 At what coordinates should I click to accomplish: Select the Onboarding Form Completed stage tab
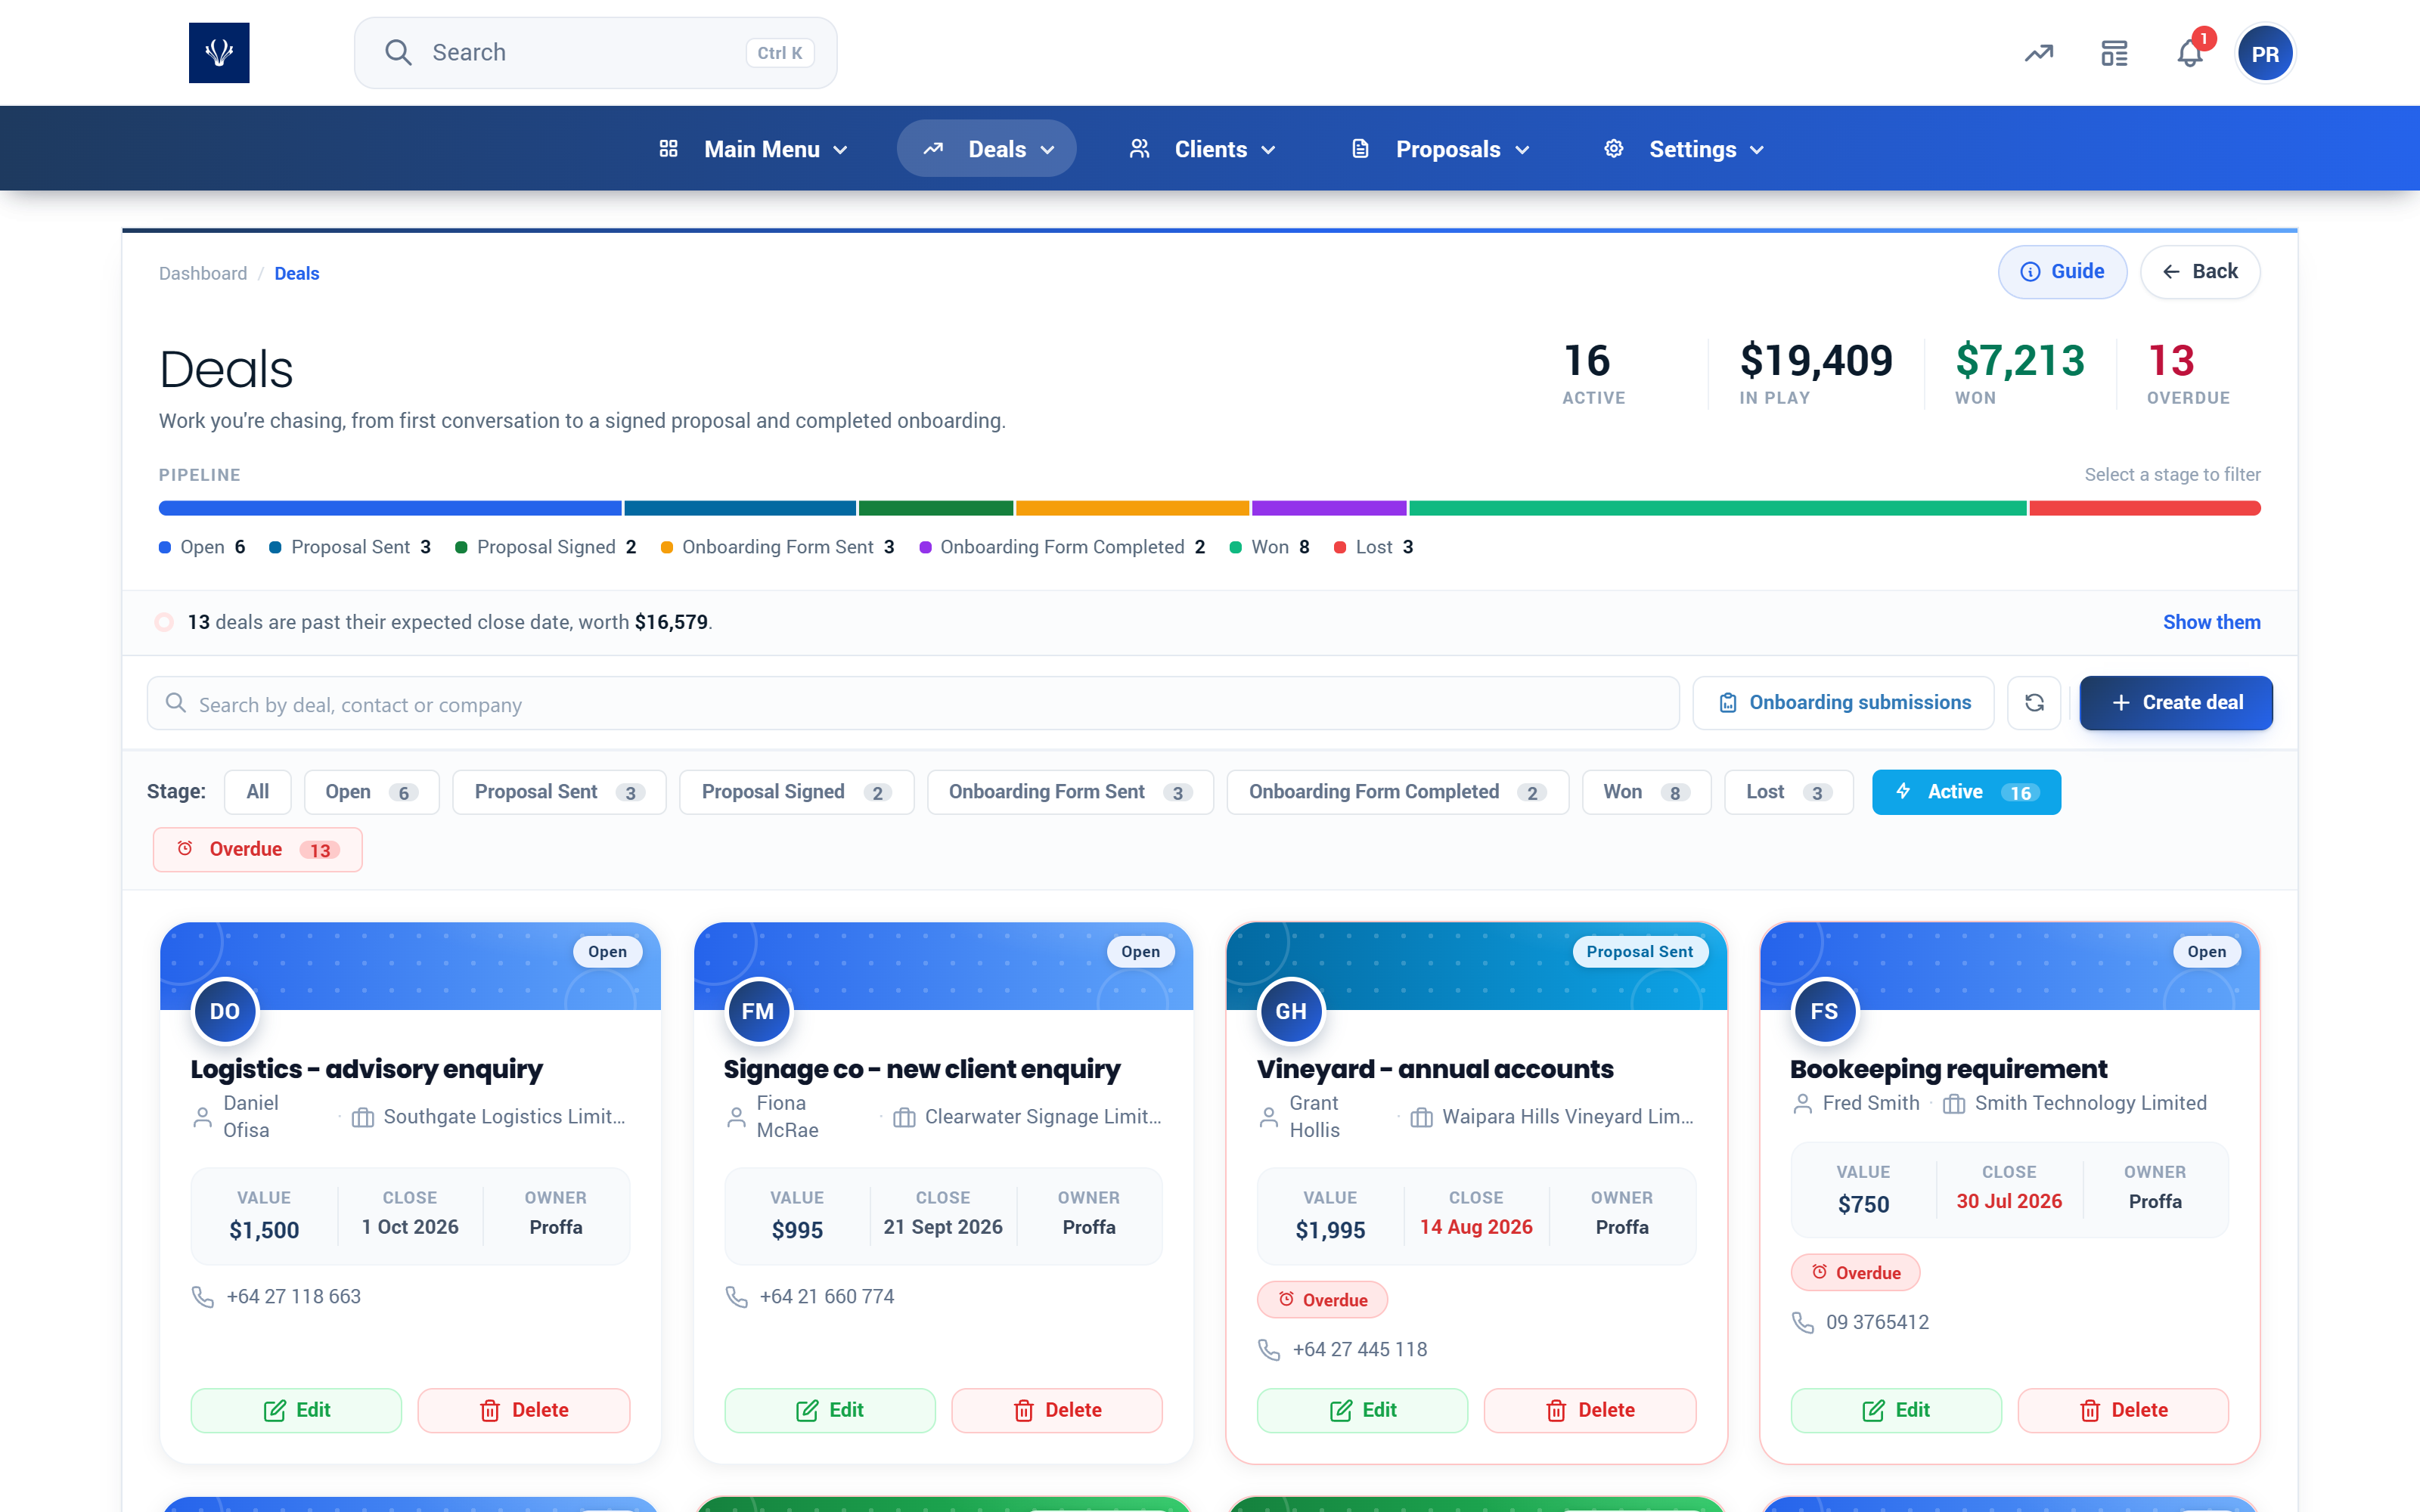[1397, 792]
